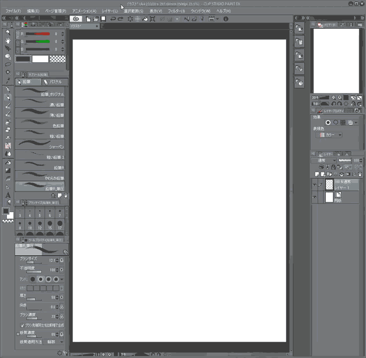Select the Hand move tool
The image size is (366, 358).
point(7,41)
